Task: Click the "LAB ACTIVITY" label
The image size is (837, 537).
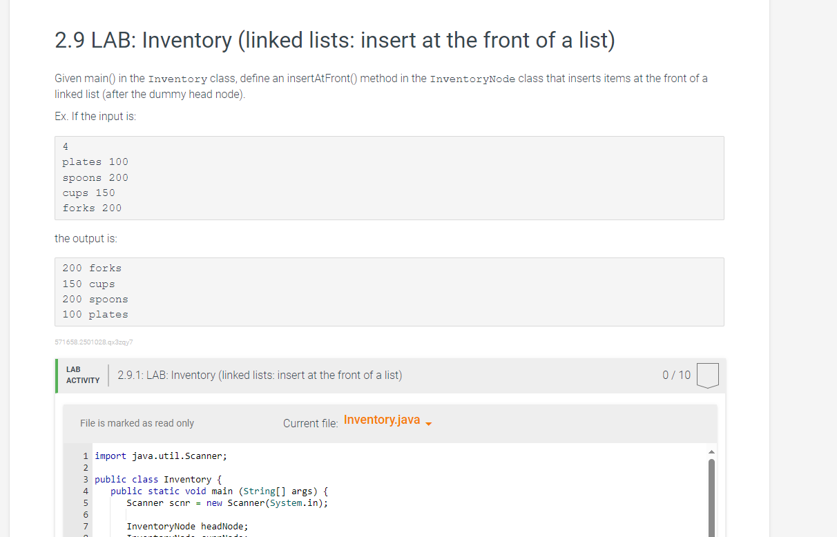Action: coord(83,375)
